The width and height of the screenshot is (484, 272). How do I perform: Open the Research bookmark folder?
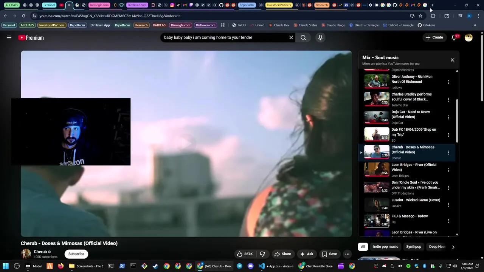pos(141,25)
